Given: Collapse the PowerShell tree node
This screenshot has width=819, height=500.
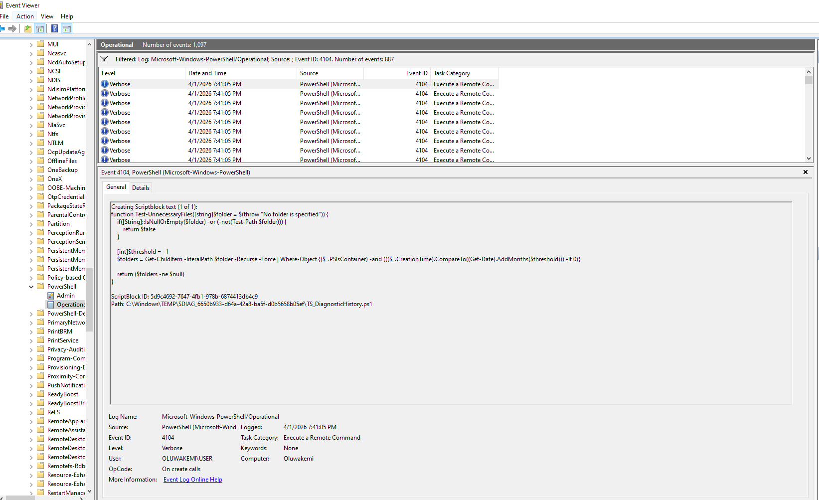Looking at the screenshot, I should [x=31, y=286].
